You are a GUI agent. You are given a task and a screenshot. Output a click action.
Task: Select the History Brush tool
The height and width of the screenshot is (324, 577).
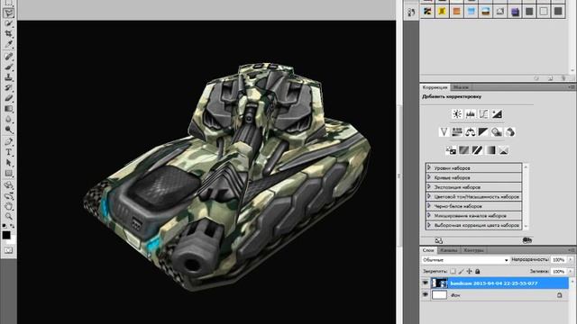click(x=8, y=88)
